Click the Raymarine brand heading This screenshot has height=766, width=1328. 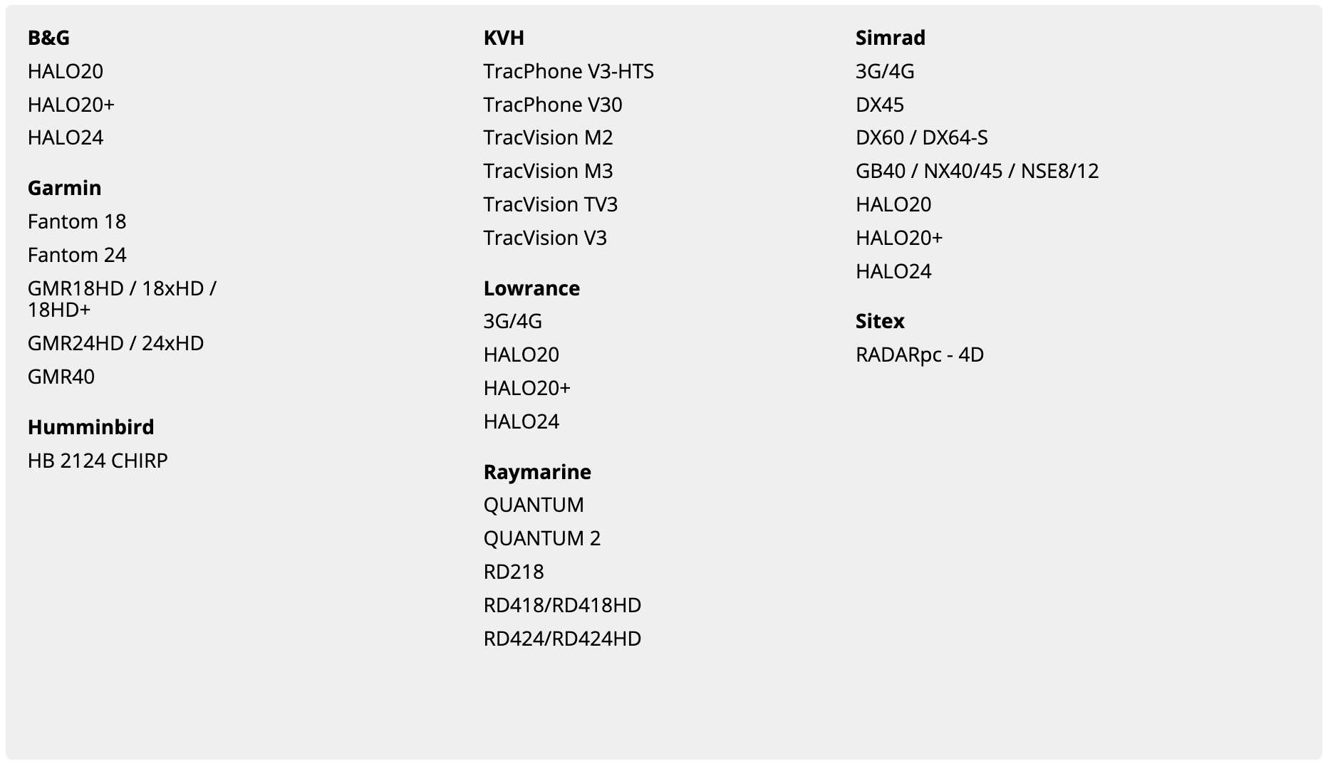(x=537, y=472)
